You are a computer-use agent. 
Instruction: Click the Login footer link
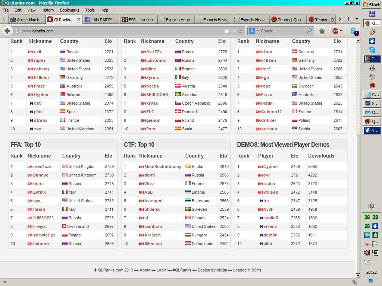point(161,270)
